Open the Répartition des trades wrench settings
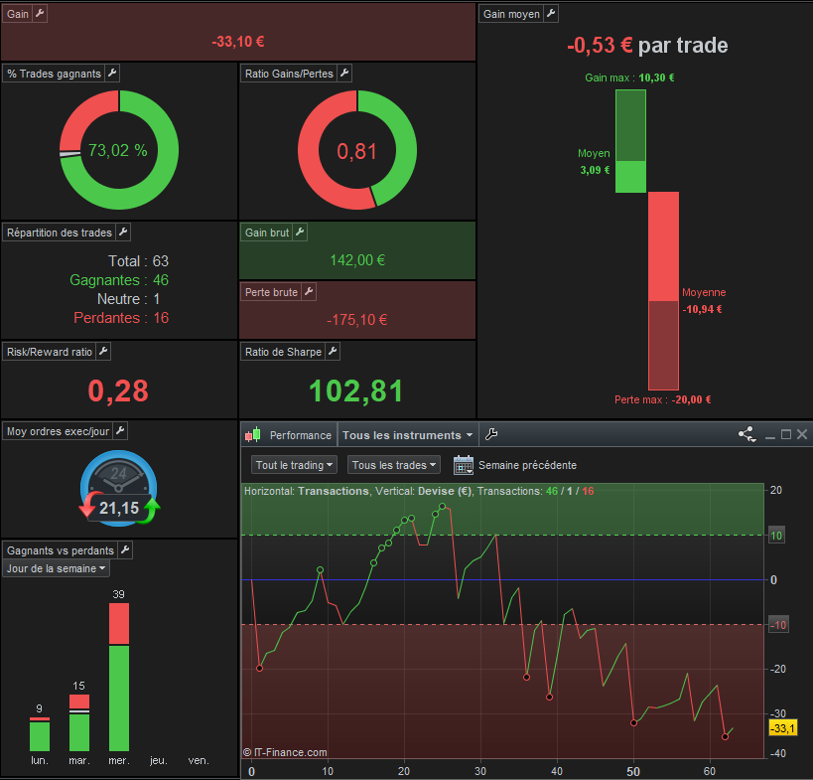Screen dimensions: 813x780 tap(123, 232)
